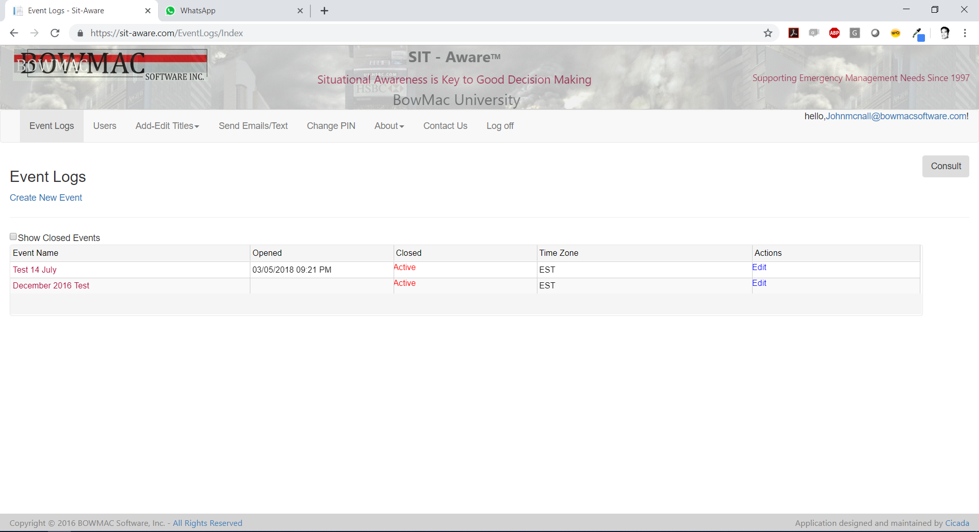Click EST in the December 2016 Test row
Image resolution: width=979 pixels, height=532 pixels.
(x=547, y=285)
